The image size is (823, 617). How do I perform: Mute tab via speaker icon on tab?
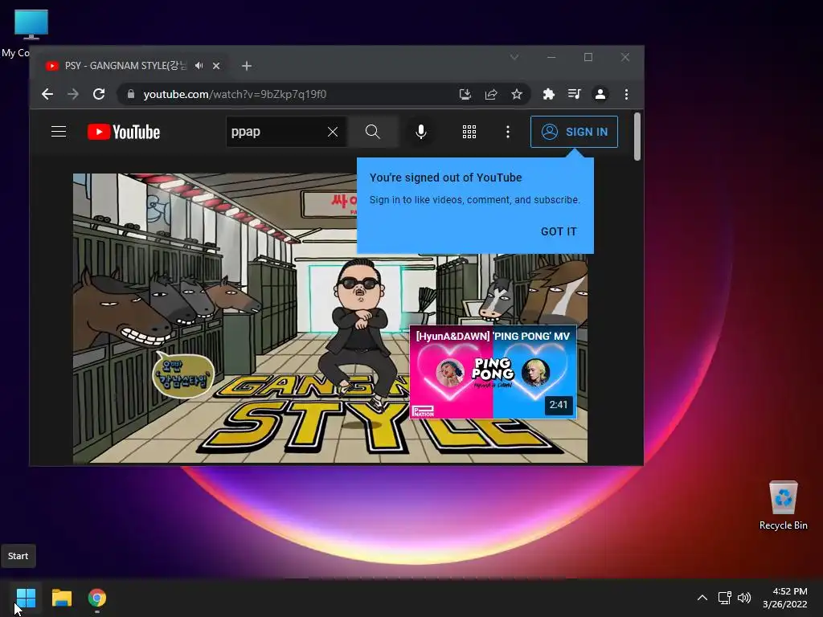pos(199,66)
